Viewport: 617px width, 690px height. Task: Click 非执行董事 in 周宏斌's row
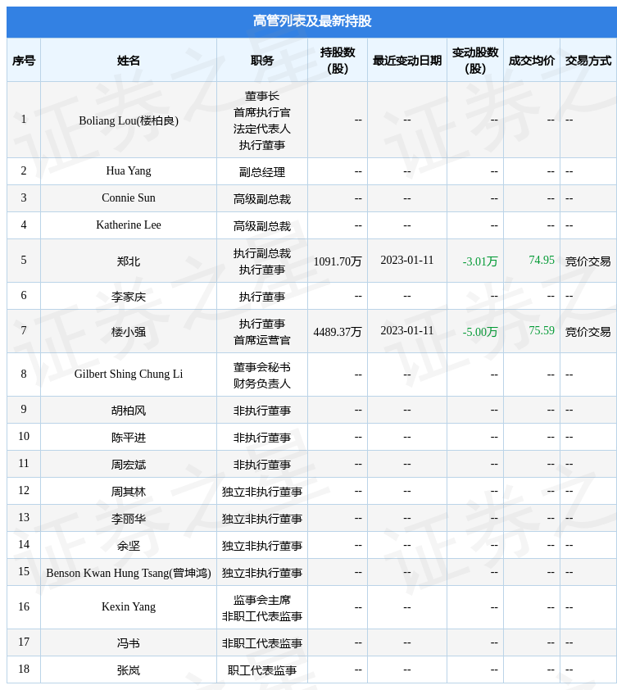262,465
